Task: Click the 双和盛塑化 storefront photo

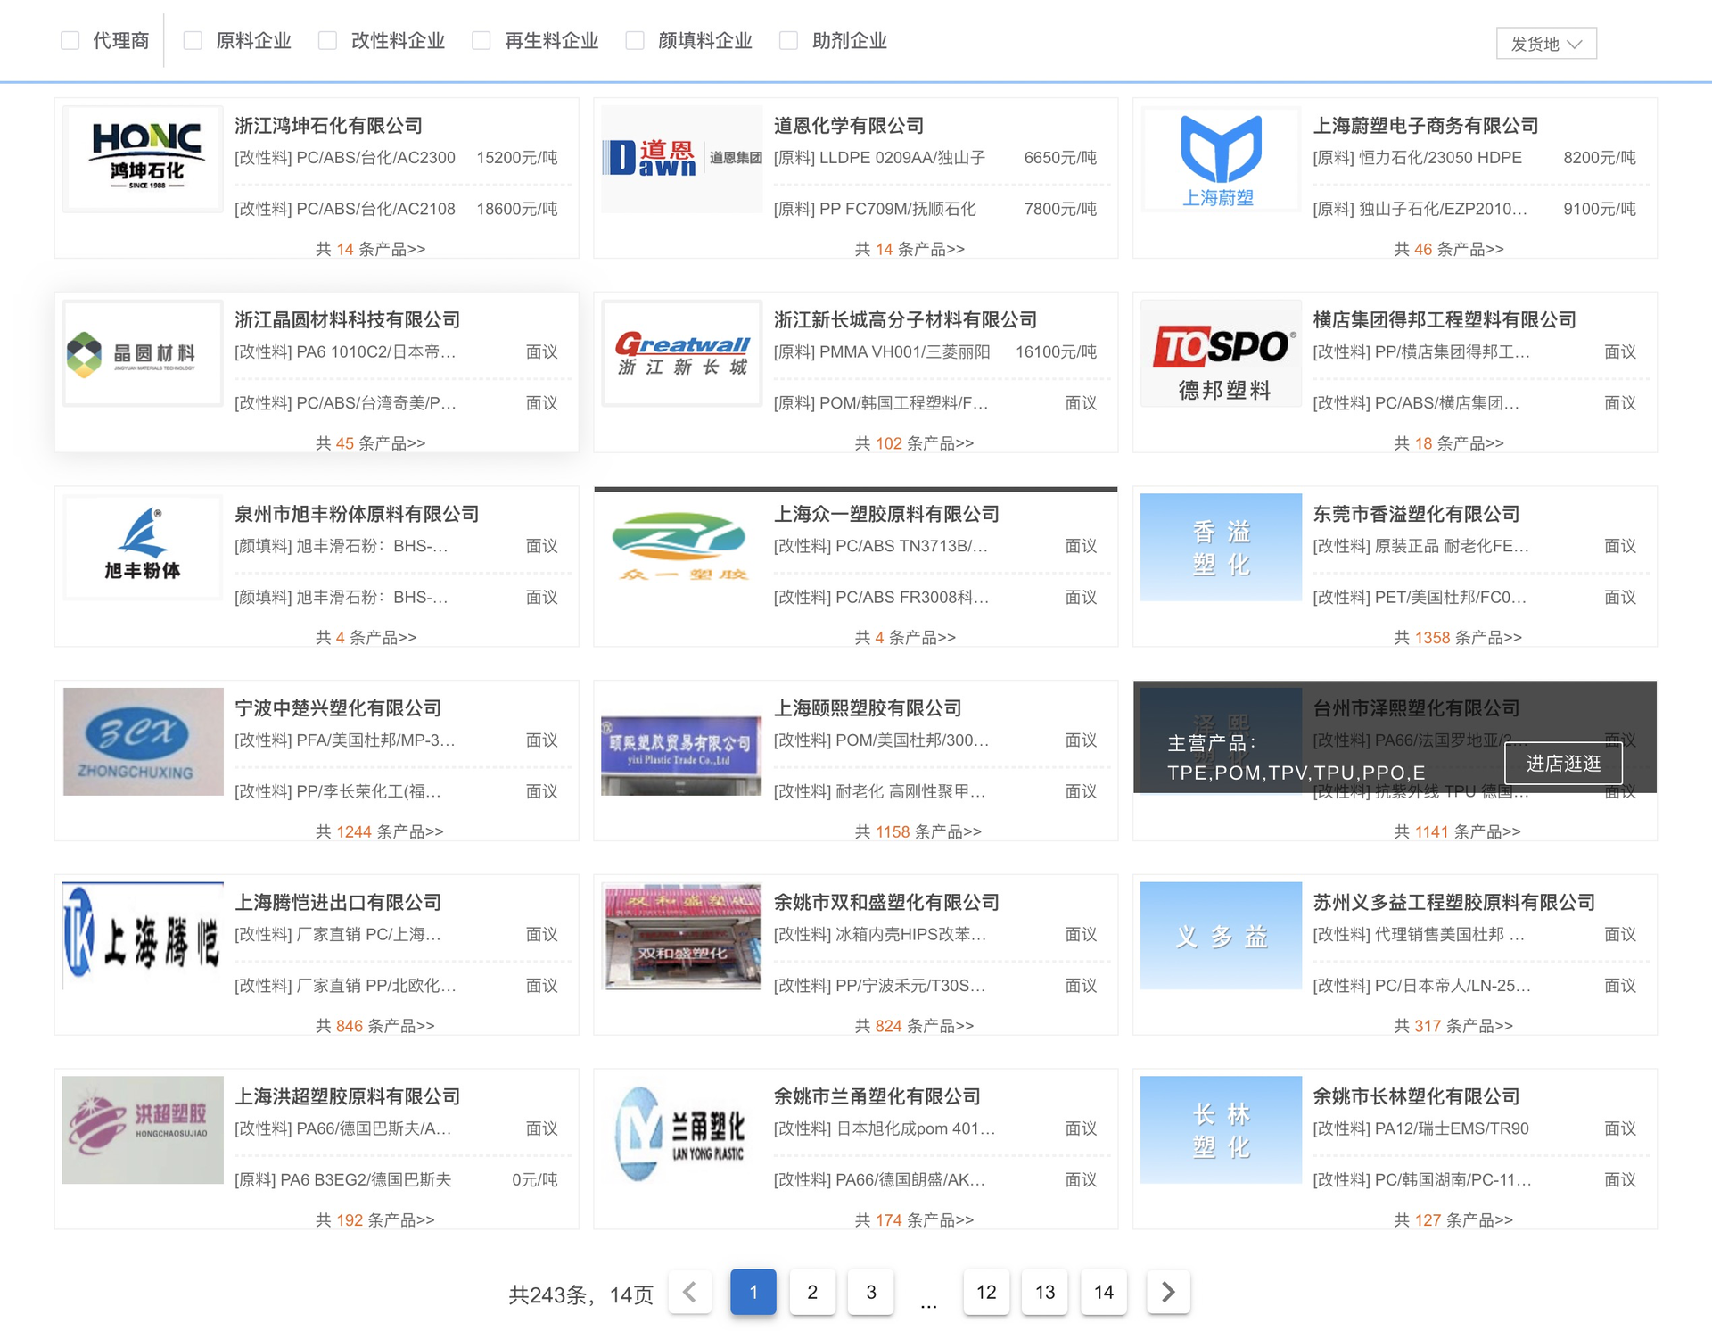Action: (x=682, y=936)
